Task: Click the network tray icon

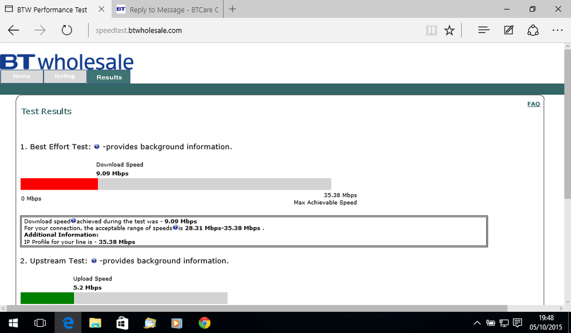Action: (504, 323)
